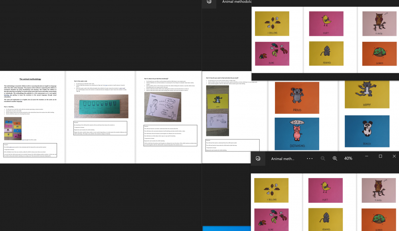Click the Purpose box on page three
The height and width of the screenshot is (231, 399).
pyautogui.click(x=170, y=136)
